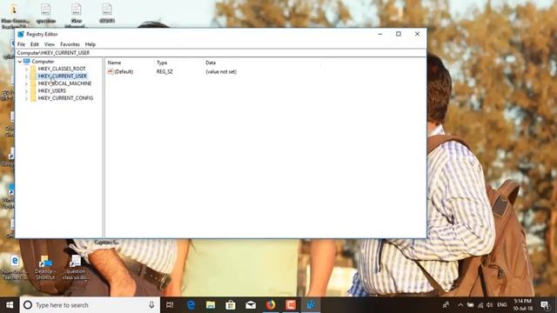This screenshot has width=557, height=313.
Task: Open the Action Center notifications icon
Action: coord(545,305)
